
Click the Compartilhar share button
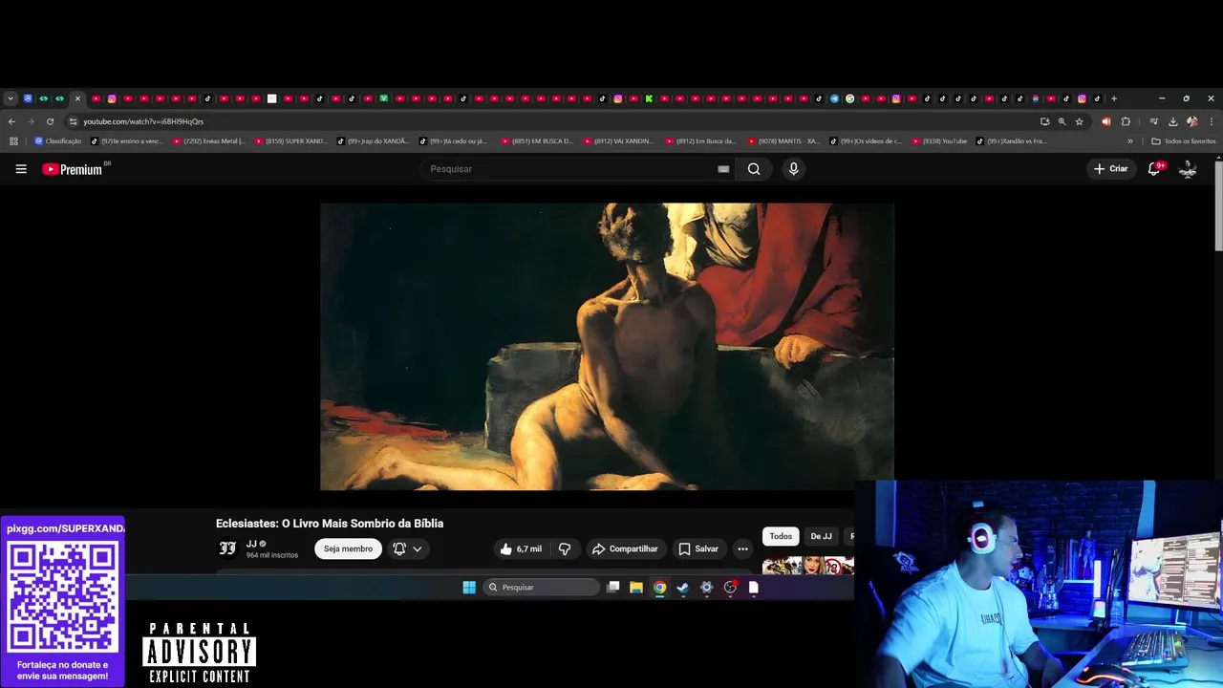point(625,548)
